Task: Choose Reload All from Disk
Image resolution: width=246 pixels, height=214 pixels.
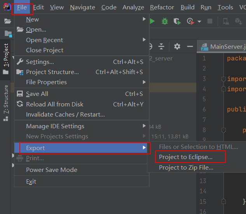Action: (x=82, y=104)
